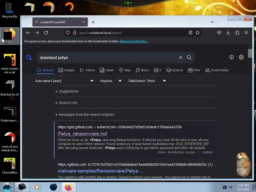Click the page vertical scrollbar thumb
The height and width of the screenshot is (192, 256).
(x=250, y=53)
